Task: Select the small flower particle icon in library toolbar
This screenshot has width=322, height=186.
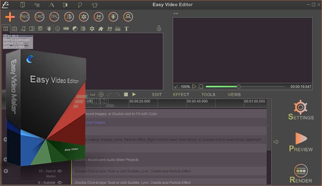Action: coord(92,29)
